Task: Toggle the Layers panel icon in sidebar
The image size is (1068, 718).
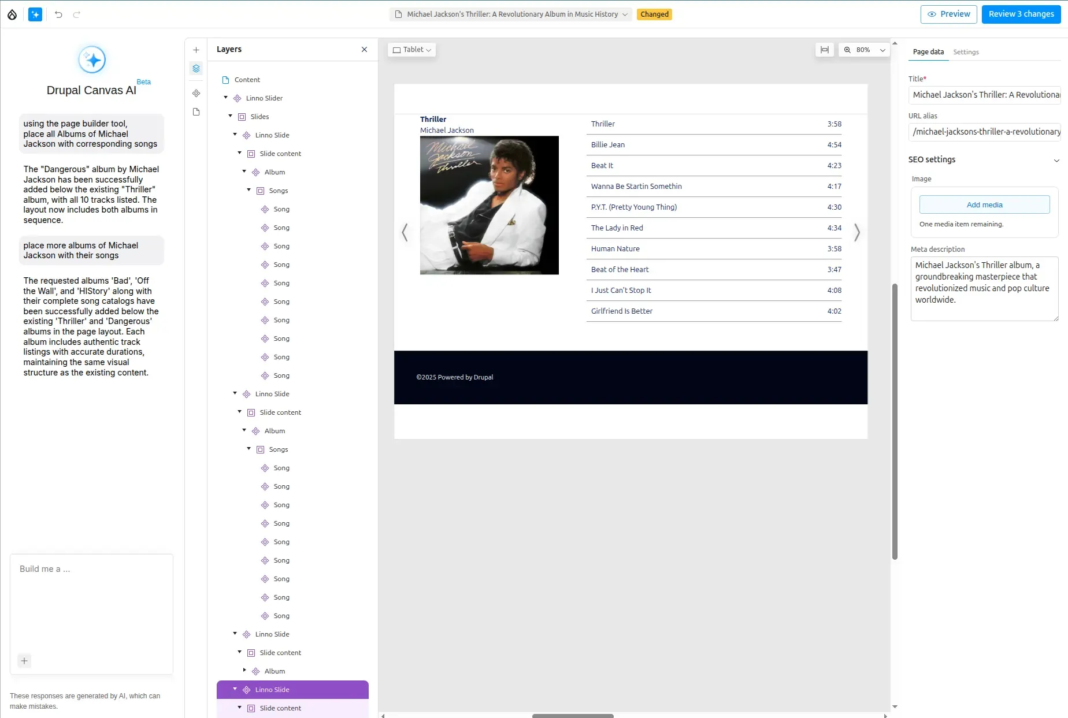Action: (196, 69)
